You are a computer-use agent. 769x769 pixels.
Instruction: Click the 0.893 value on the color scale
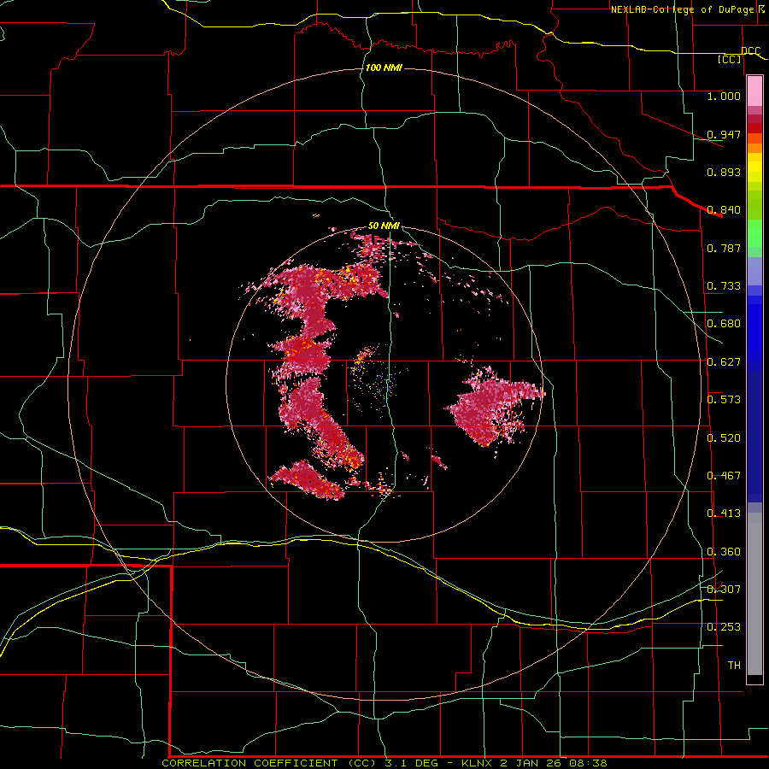(724, 172)
